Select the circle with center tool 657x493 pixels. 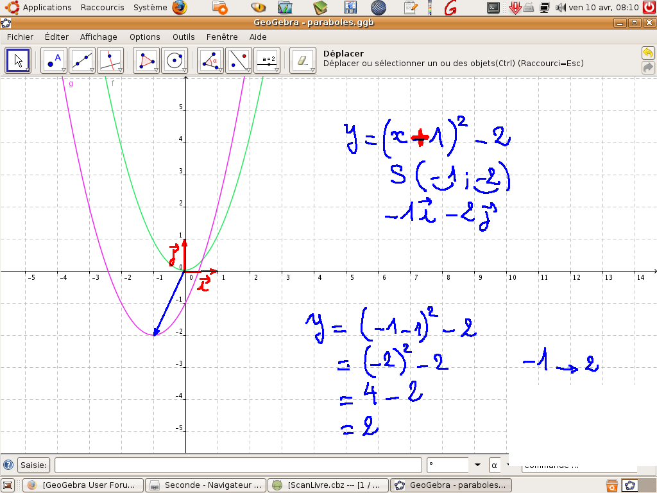click(x=175, y=60)
